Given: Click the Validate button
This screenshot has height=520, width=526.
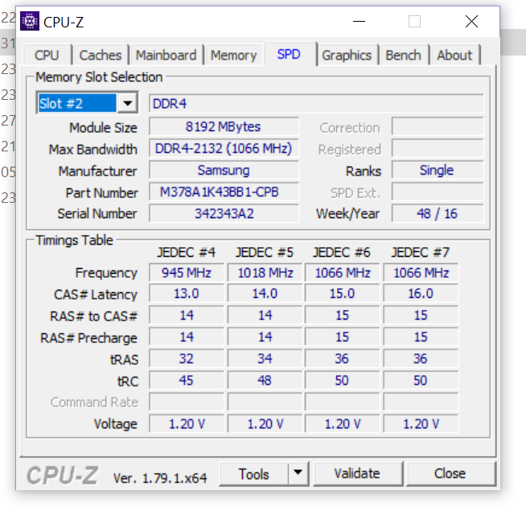Looking at the screenshot, I should [x=358, y=473].
